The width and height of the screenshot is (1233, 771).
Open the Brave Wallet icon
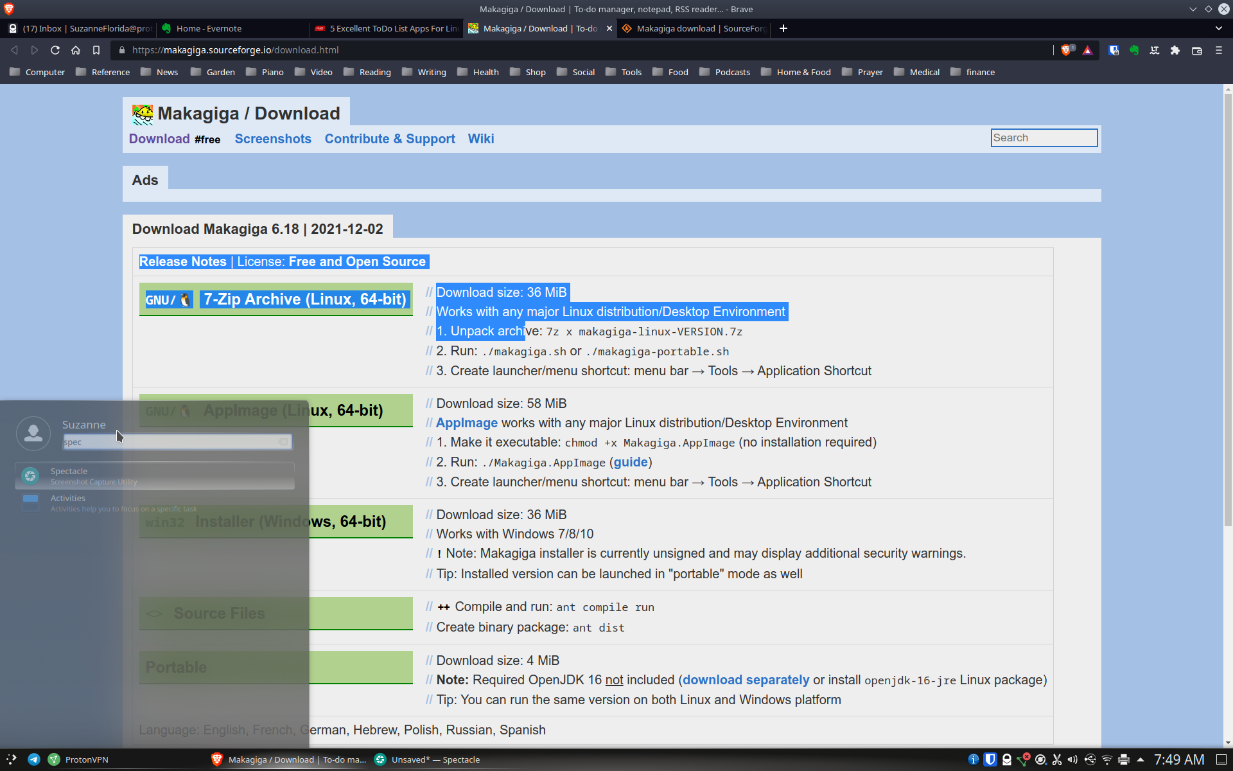tap(1197, 50)
